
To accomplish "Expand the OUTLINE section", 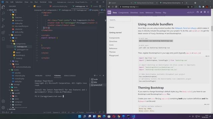I will pos(12,109).
